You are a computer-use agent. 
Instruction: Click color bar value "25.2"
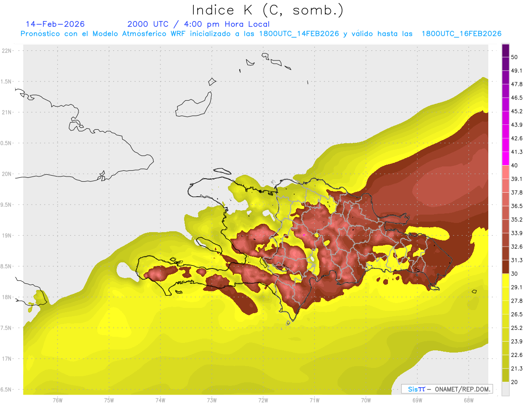pyautogui.click(x=516, y=328)
